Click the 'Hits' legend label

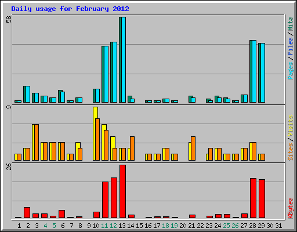click(x=291, y=24)
